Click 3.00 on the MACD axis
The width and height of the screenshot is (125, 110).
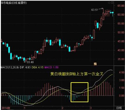122,80
